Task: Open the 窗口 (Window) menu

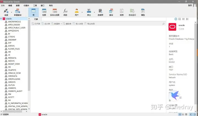Action: (43, 5)
